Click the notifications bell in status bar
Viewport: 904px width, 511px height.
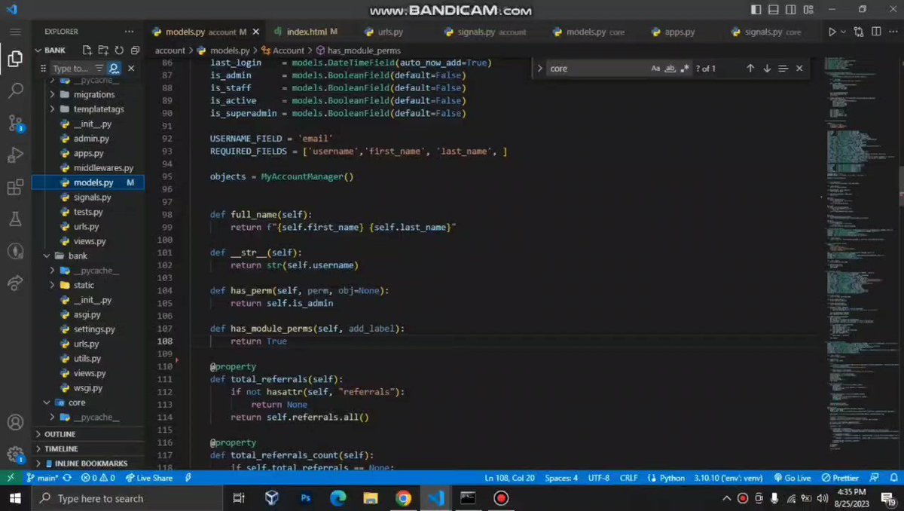(x=893, y=478)
